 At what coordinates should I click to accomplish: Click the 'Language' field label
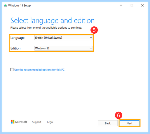pyautogui.click(x=17, y=38)
